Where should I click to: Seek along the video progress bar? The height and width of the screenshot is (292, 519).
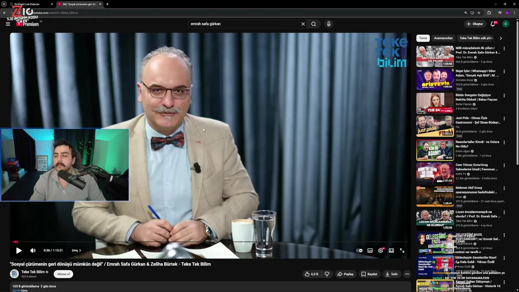point(210,242)
